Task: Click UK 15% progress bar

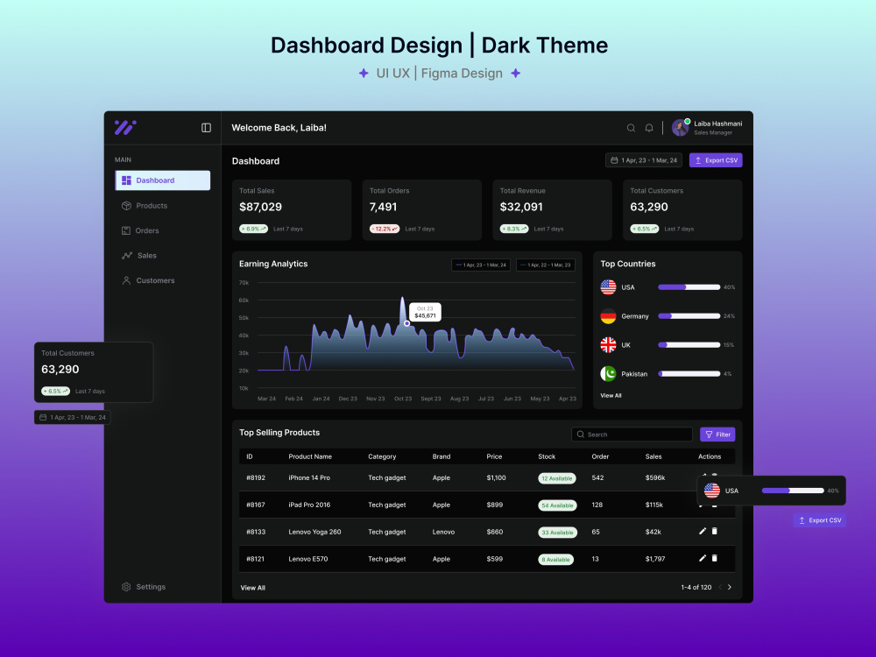Action: 689,344
